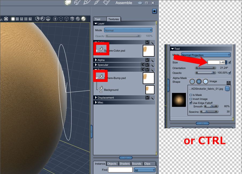The height and width of the screenshot is (174, 242).
Task: Click the blue back arrow button
Action: pyautogui.click(x=154, y=11)
